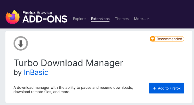Image resolution: width=194 pixels, height=105 pixels.
Task: Switch to the Themes section
Action: pyautogui.click(x=122, y=19)
